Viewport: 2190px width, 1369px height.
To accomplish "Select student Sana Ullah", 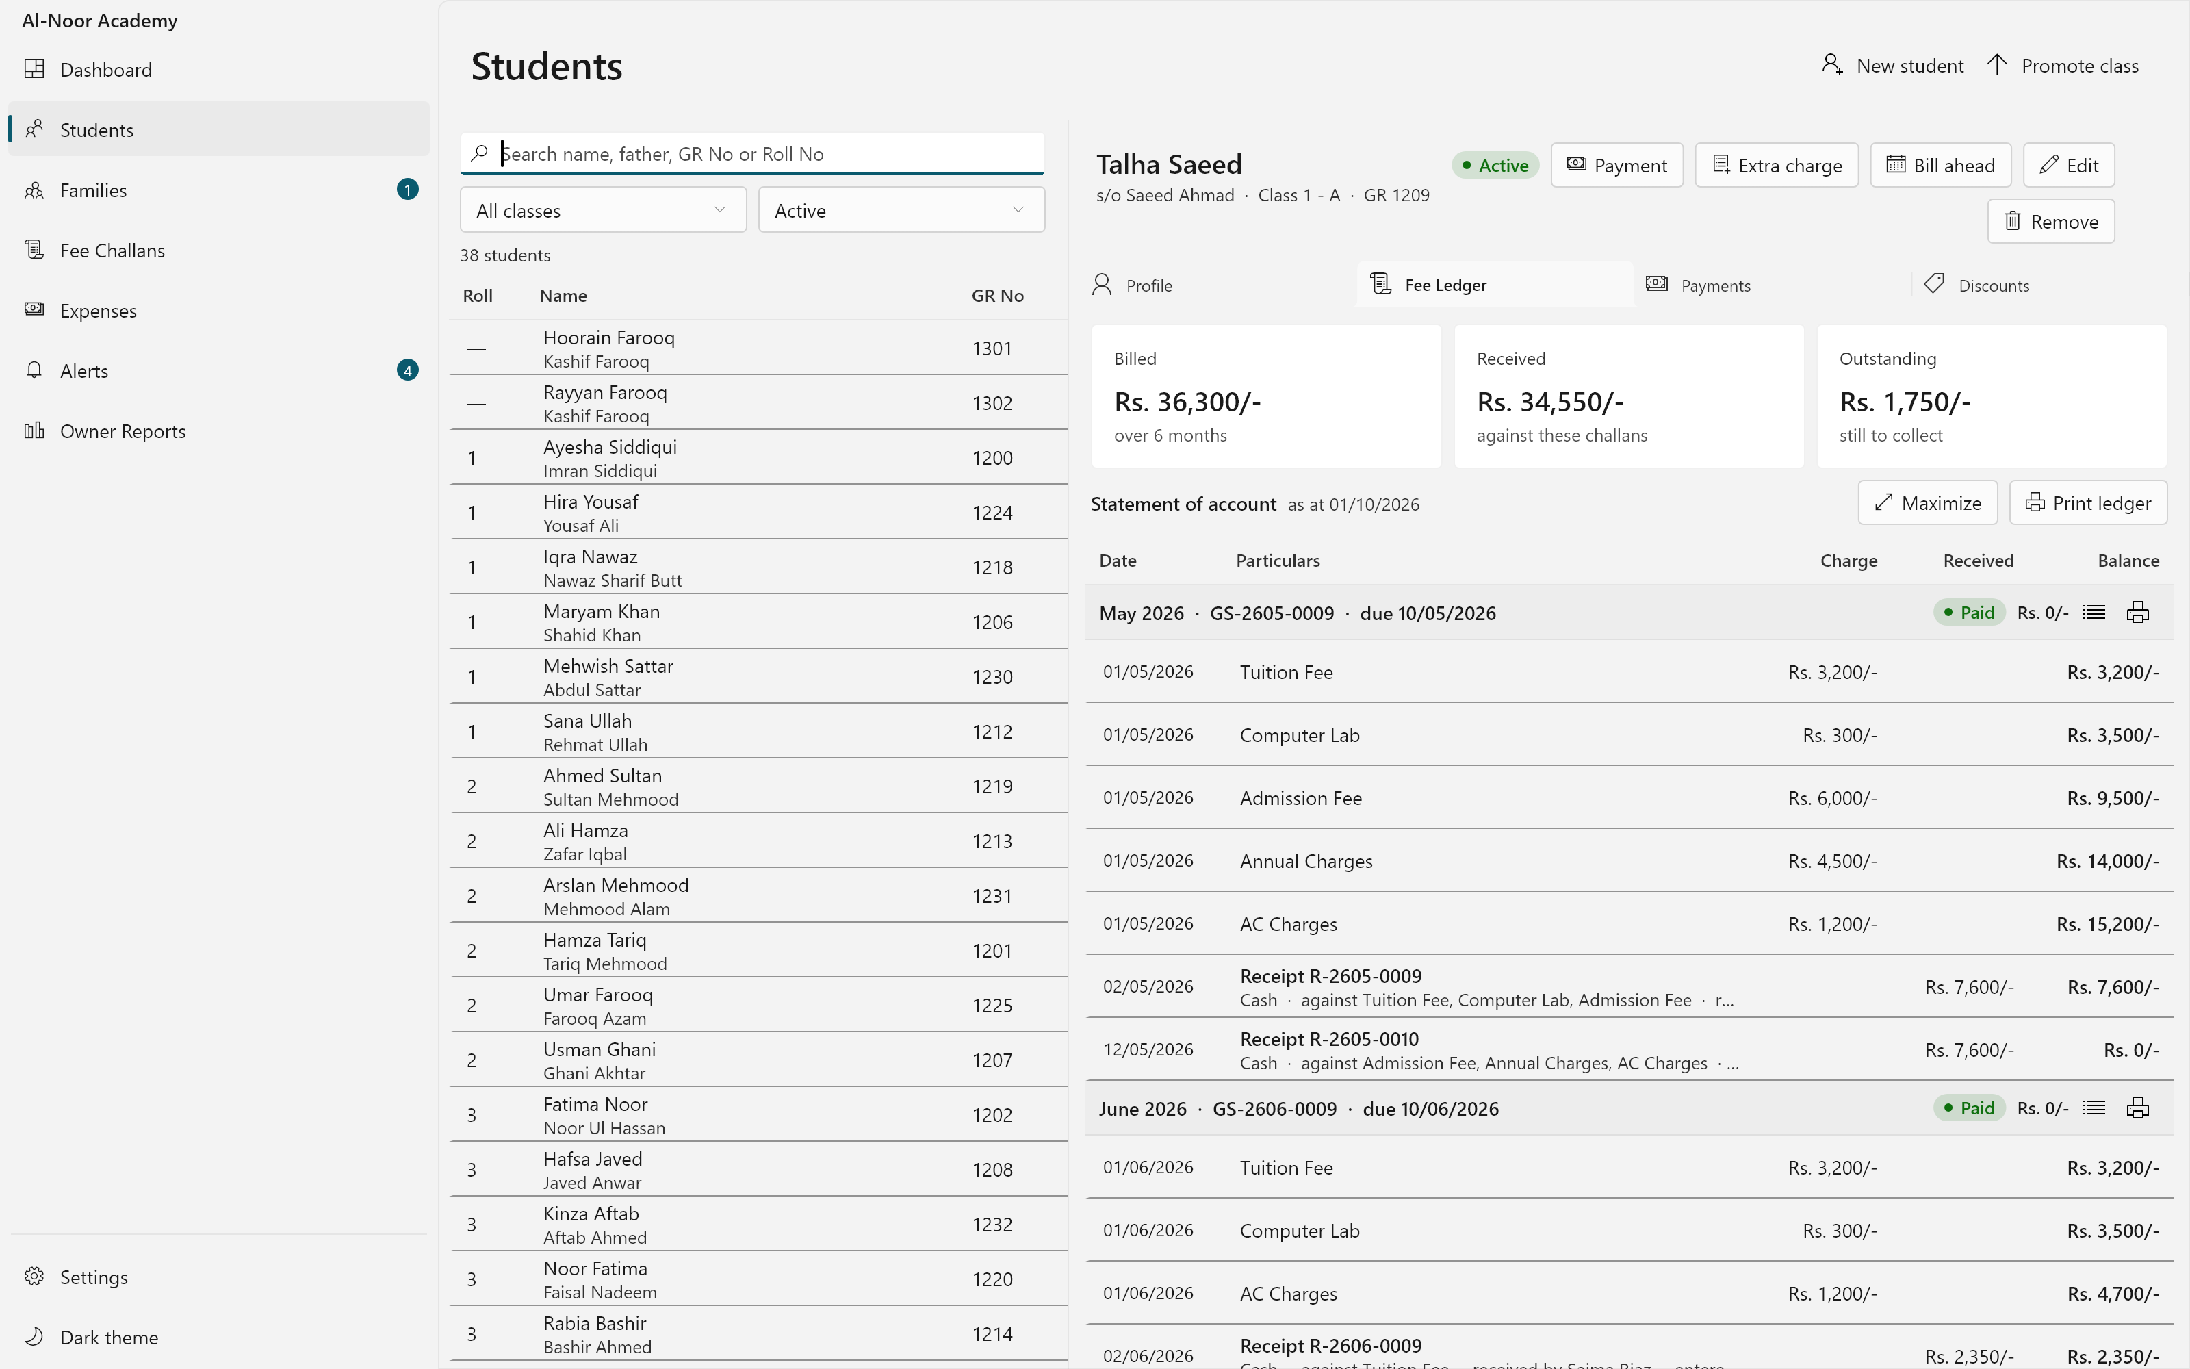I will point(758,732).
